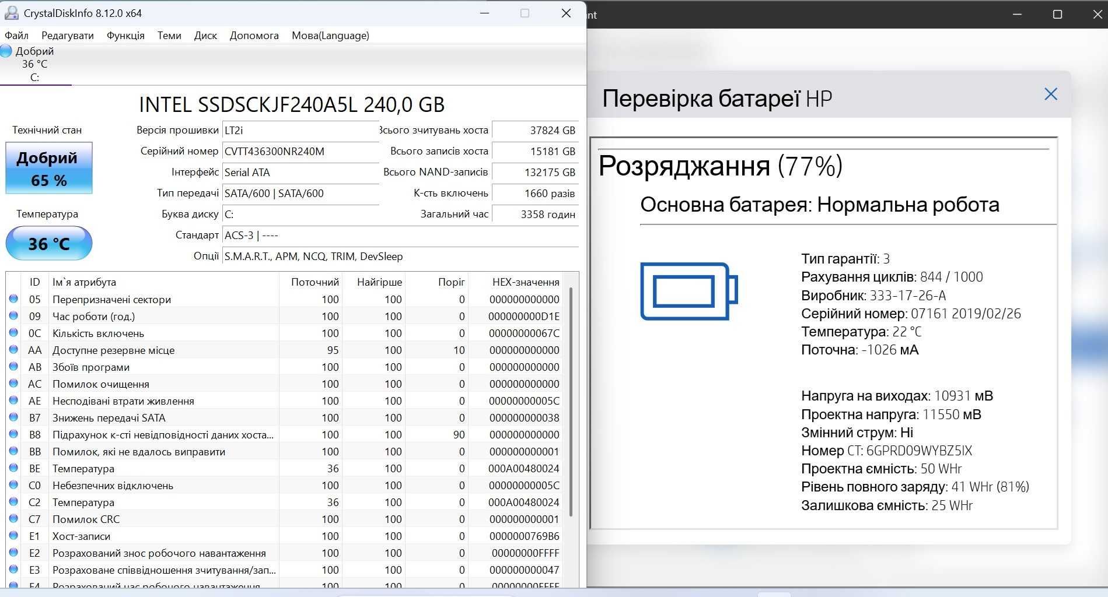Click the options field S.M.A.R.T., APM, NCQ

coord(401,257)
